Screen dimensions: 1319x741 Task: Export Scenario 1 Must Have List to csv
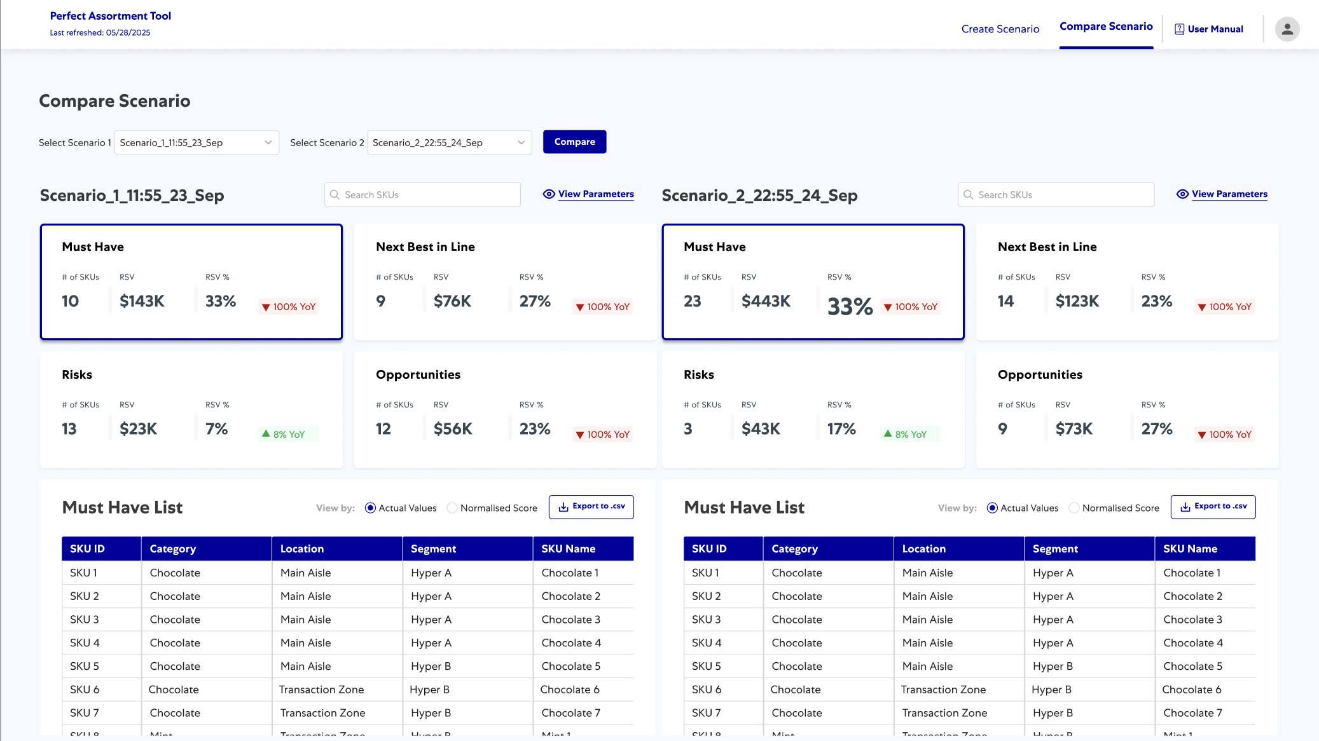click(x=591, y=507)
